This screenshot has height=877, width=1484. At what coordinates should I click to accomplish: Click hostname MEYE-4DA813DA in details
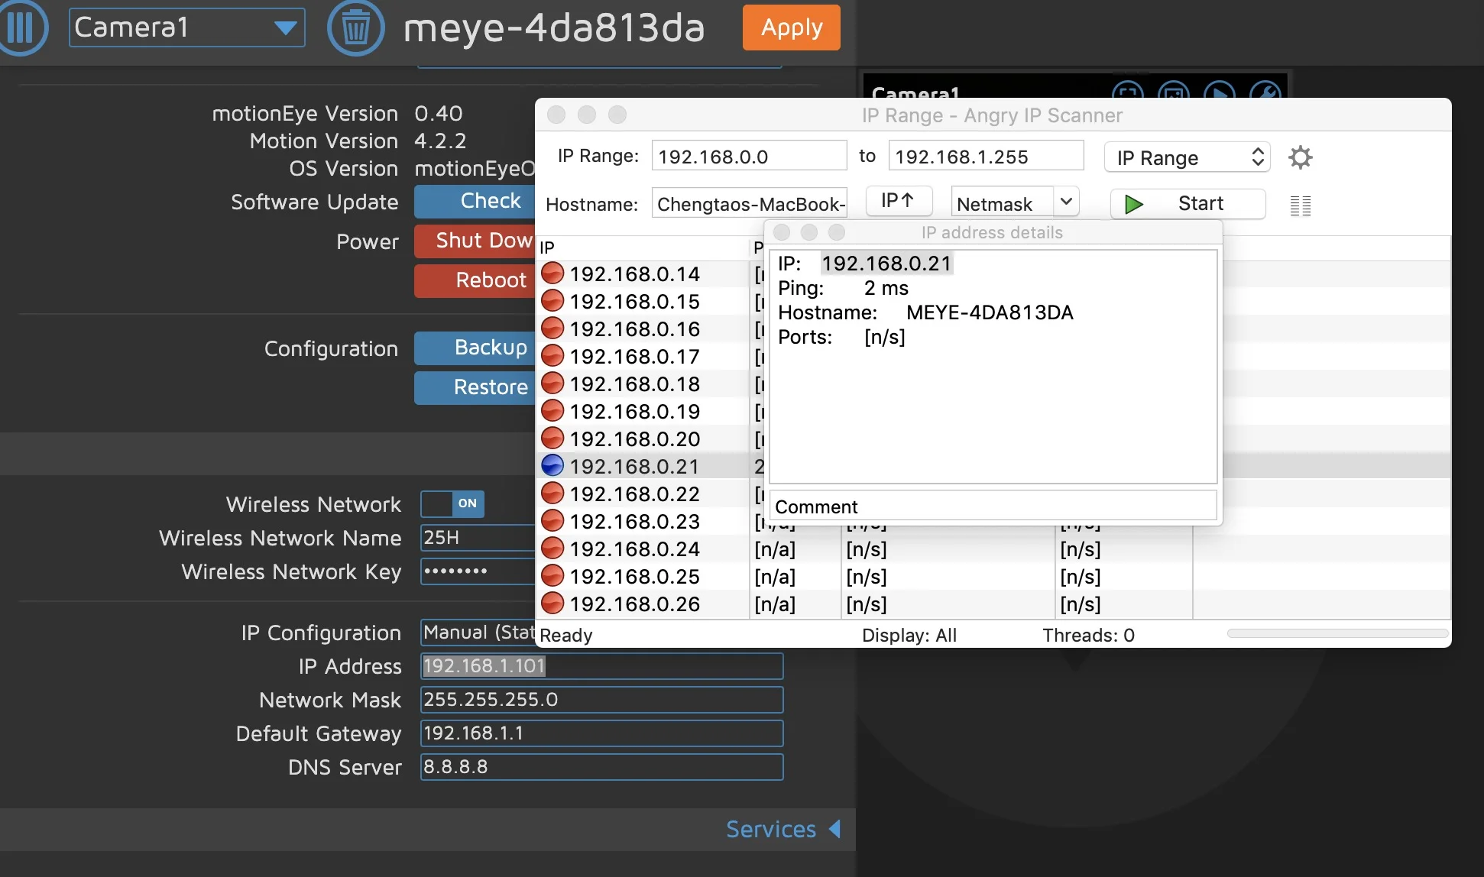990,312
